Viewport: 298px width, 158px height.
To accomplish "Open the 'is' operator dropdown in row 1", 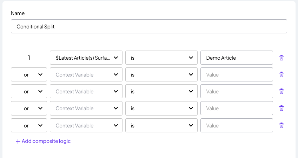I will [x=161, y=58].
